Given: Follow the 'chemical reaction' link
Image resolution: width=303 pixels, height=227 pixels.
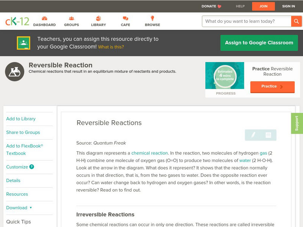Looking at the screenshot, I should tap(150, 153).
